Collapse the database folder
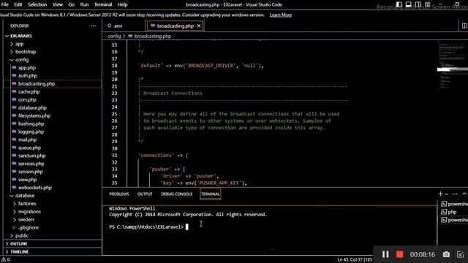This screenshot has height=263, width=468. coord(25,196)
